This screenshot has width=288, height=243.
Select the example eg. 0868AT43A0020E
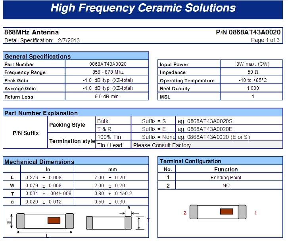pos(205,129)
